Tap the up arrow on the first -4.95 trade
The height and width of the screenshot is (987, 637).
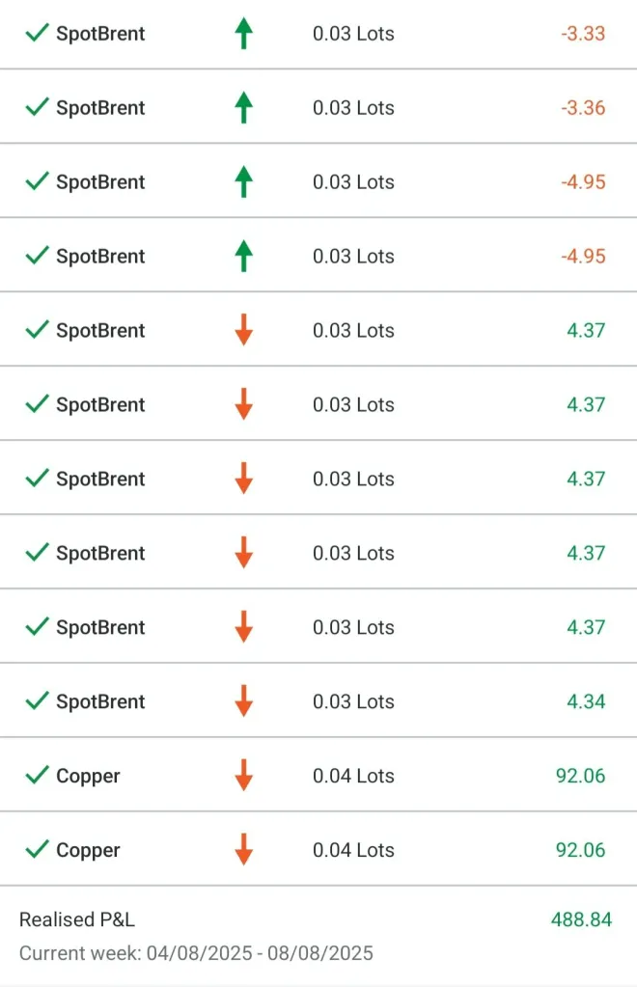[x=243, y=182]
